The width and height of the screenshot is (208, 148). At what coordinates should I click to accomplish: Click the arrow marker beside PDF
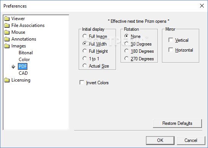(13, 66)
